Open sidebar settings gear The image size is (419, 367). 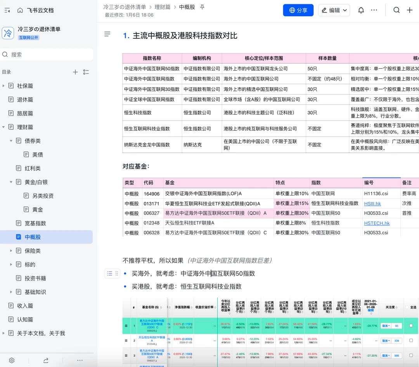click(12, 360)
